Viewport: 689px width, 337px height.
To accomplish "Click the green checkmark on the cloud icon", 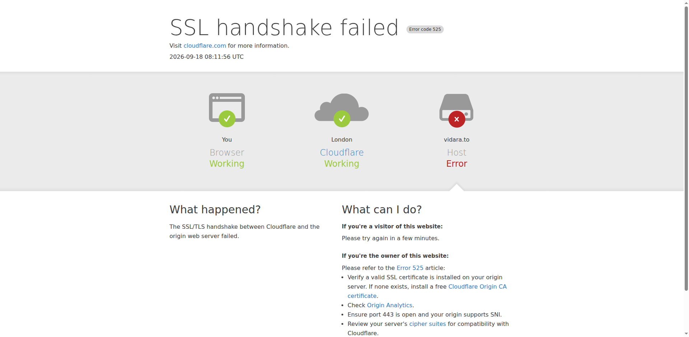I will pos(342,119).
